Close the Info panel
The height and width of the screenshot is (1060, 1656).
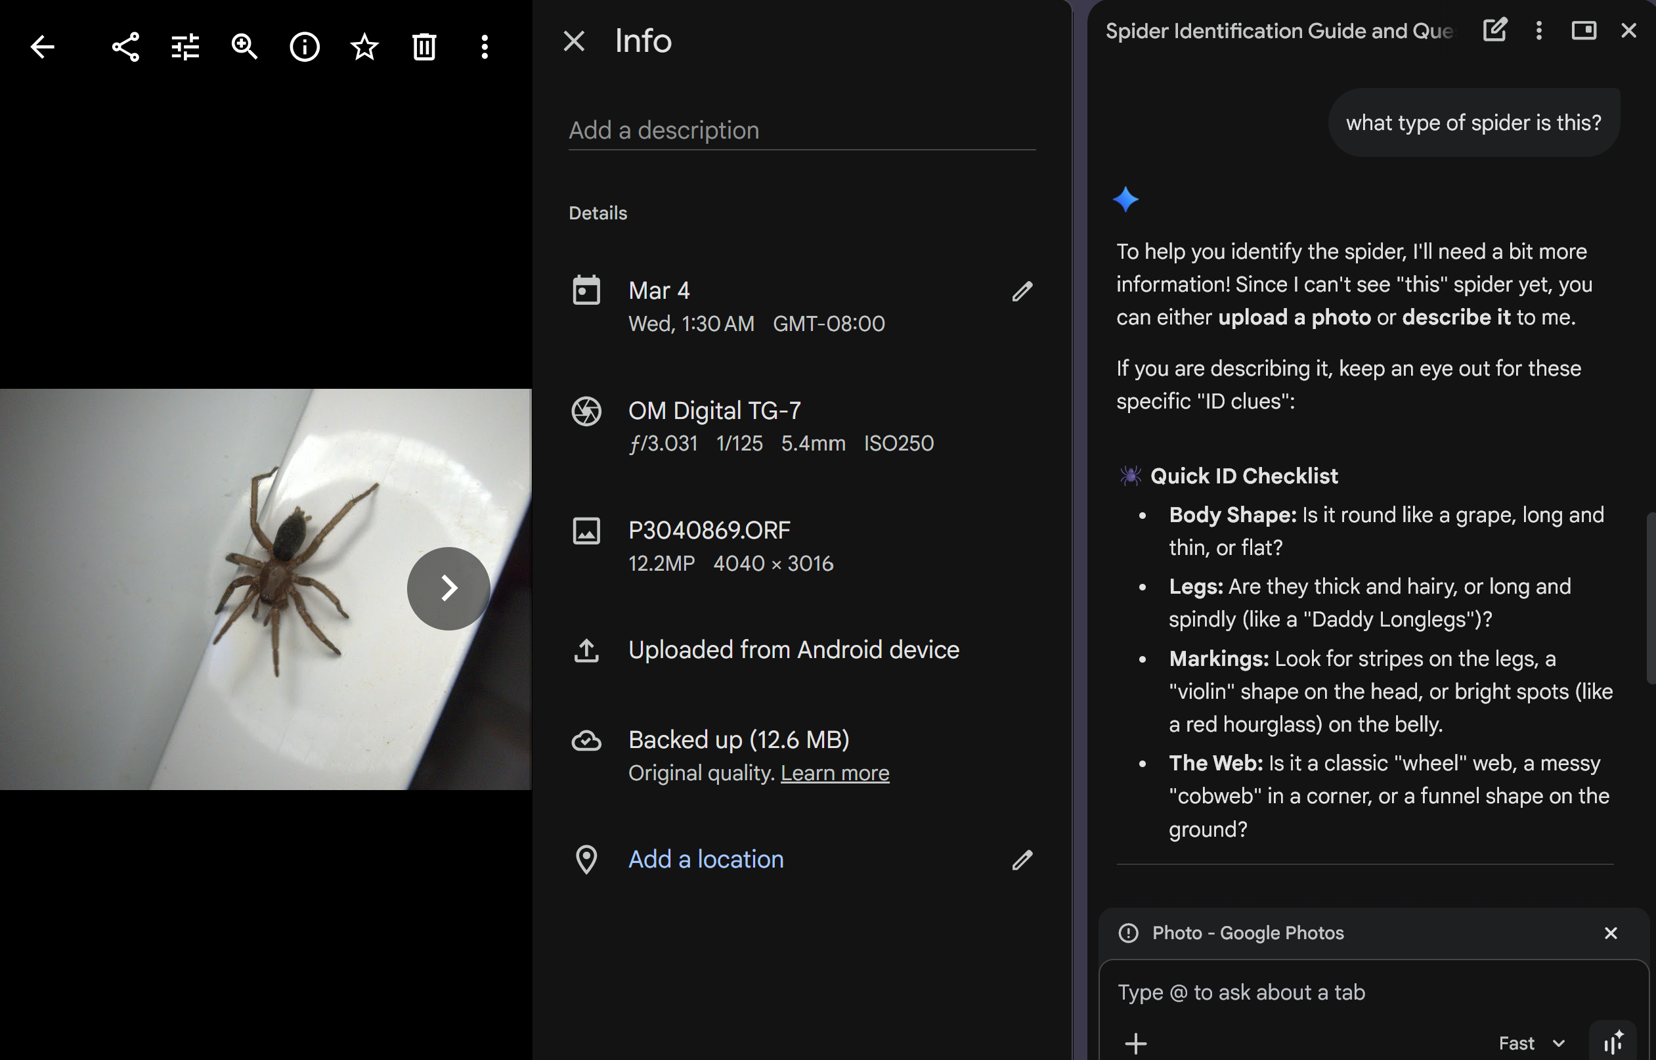point(574,41)
